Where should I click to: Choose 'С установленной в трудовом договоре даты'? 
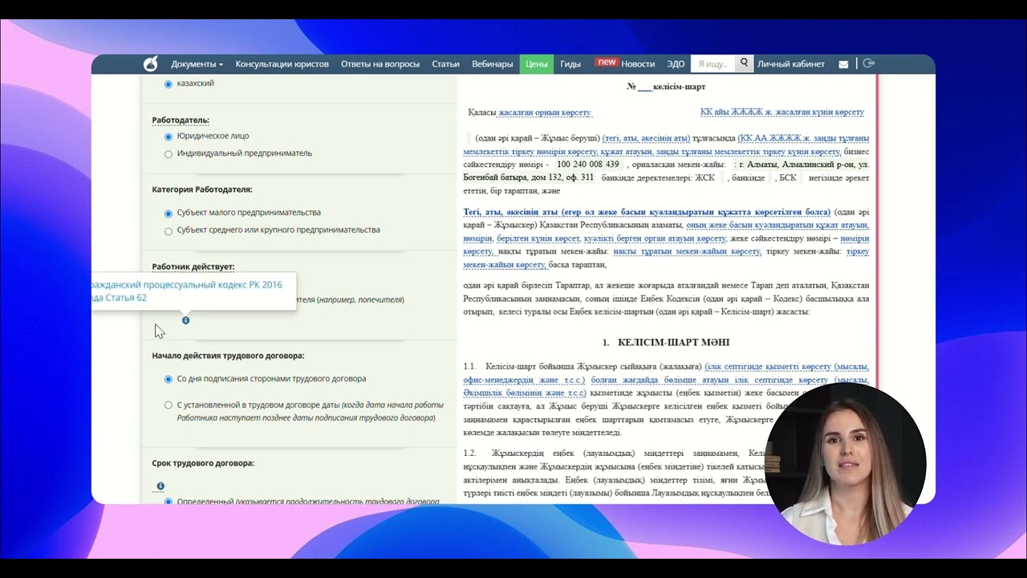coord(168,405)
